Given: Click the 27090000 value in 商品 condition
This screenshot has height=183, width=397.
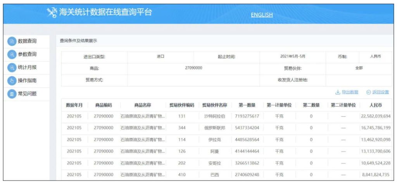Looking at the screenshot, I should [194, 68].
